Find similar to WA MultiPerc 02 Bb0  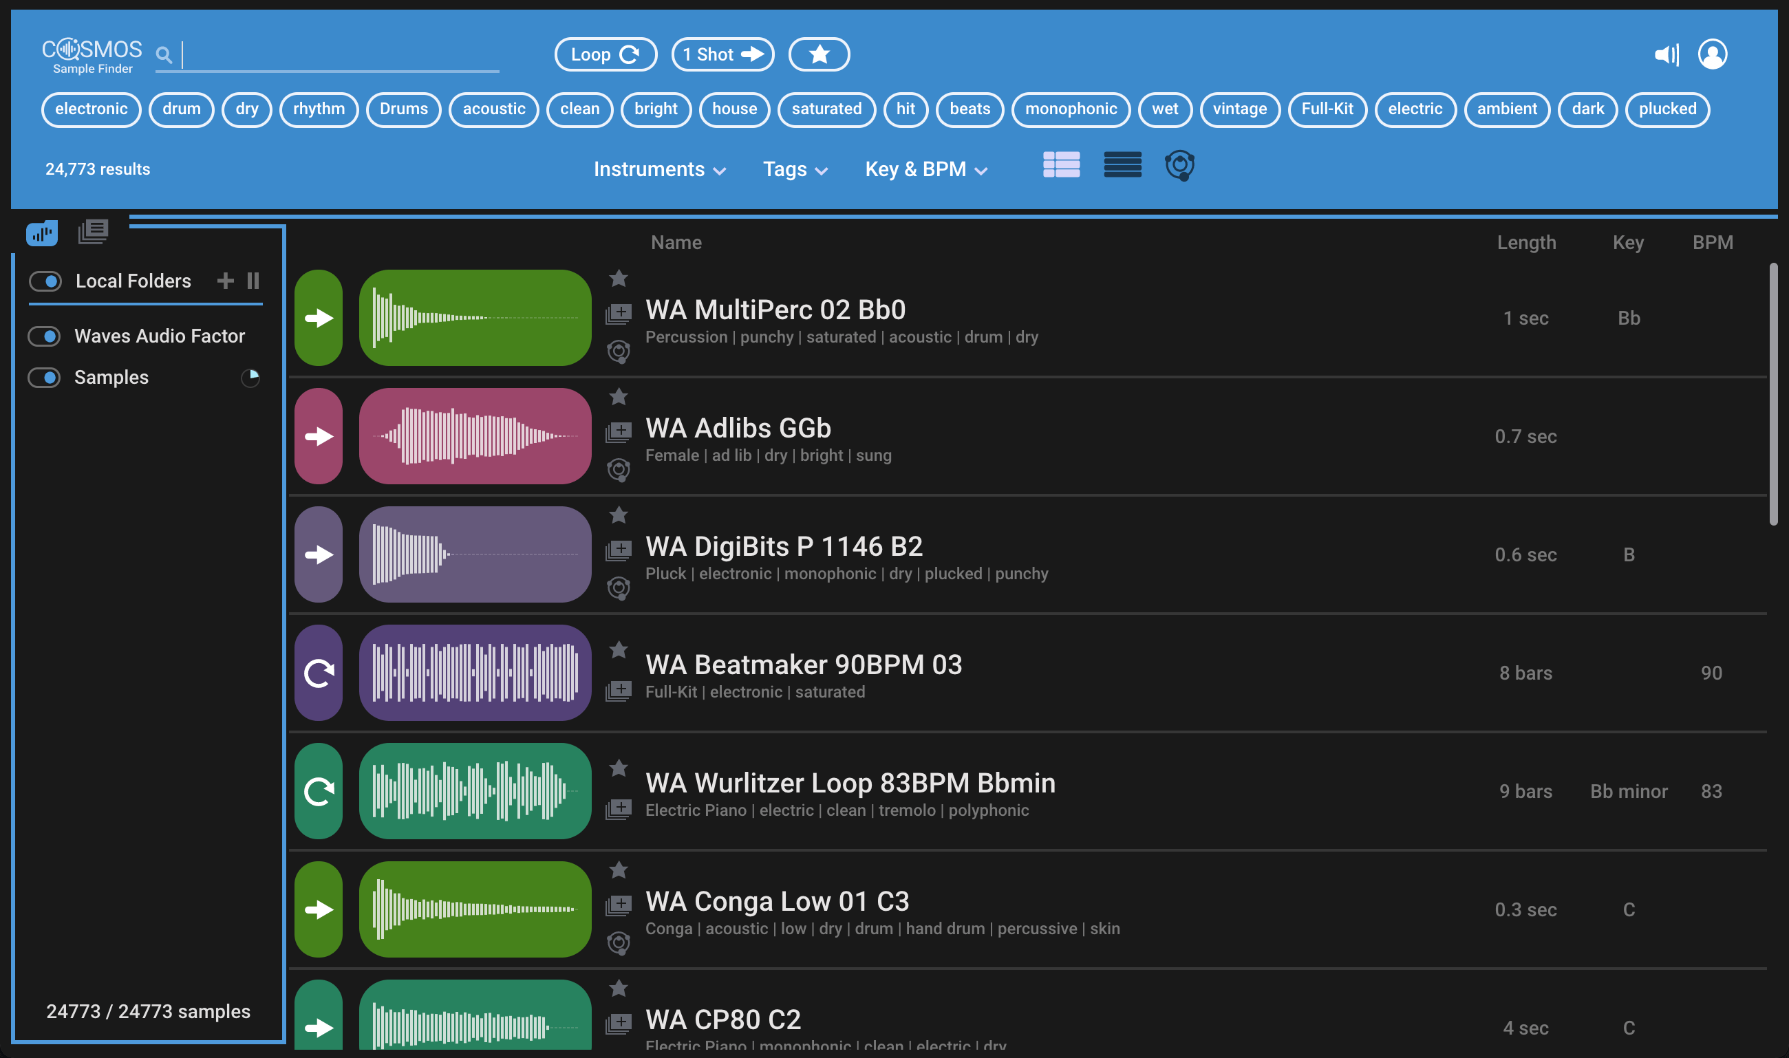pos(618,351)
